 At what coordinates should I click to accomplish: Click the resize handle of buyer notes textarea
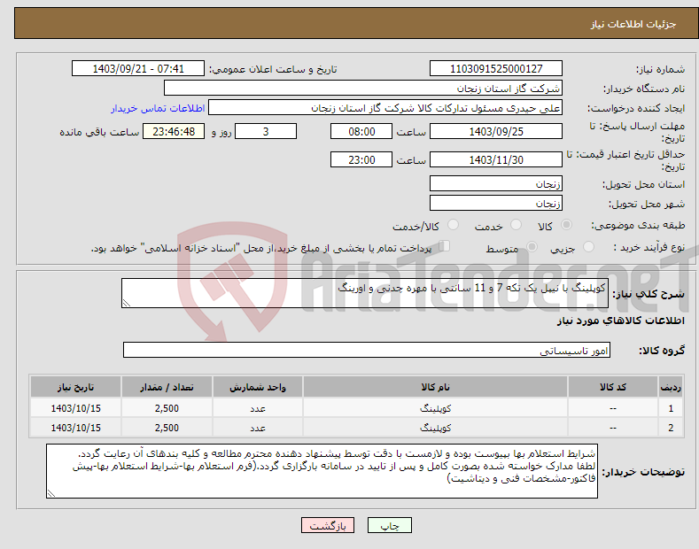pos(51,493)
